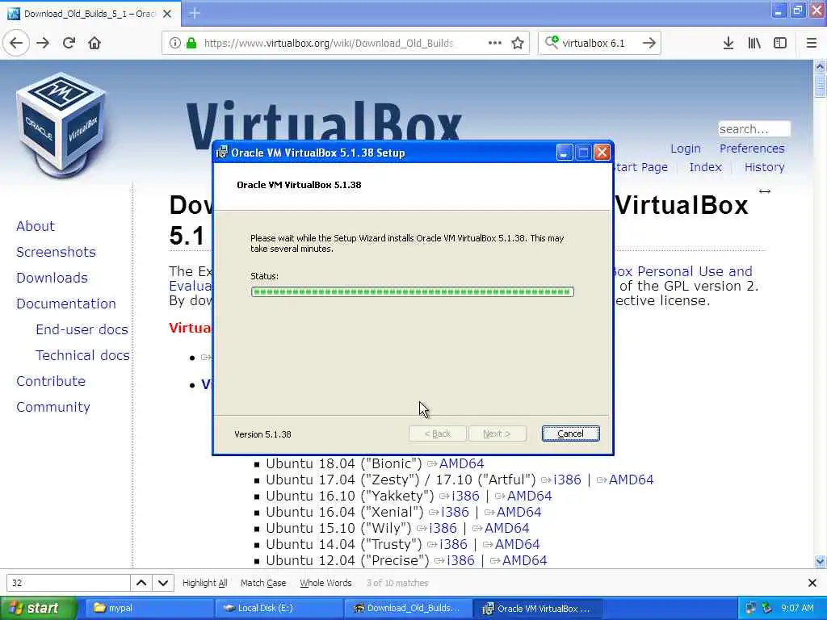
Task: Click the safely remove hardware tray icon
Action: pyautogui.click(x=767, y=608)
